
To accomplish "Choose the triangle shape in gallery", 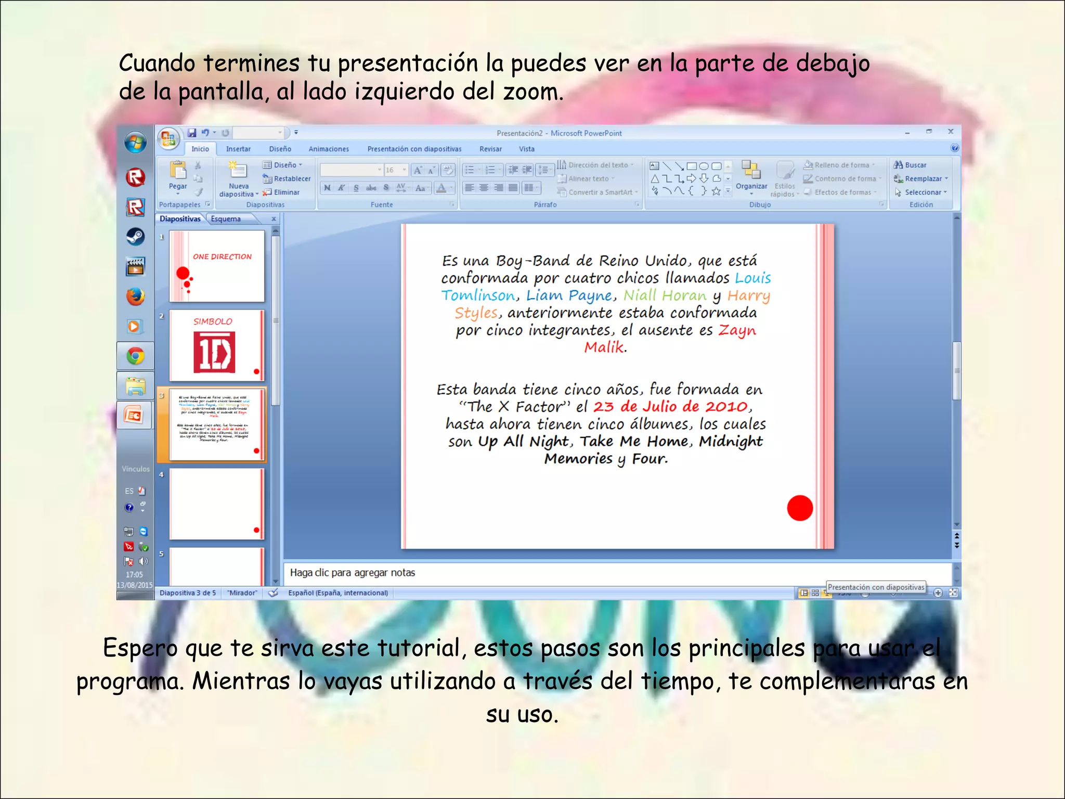I will [x=655, y=179].
